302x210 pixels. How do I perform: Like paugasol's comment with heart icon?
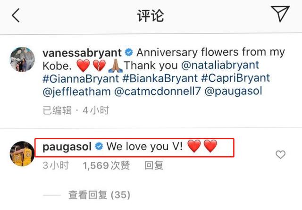coord(280,154)
